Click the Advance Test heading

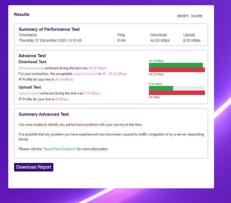(32, 56)
